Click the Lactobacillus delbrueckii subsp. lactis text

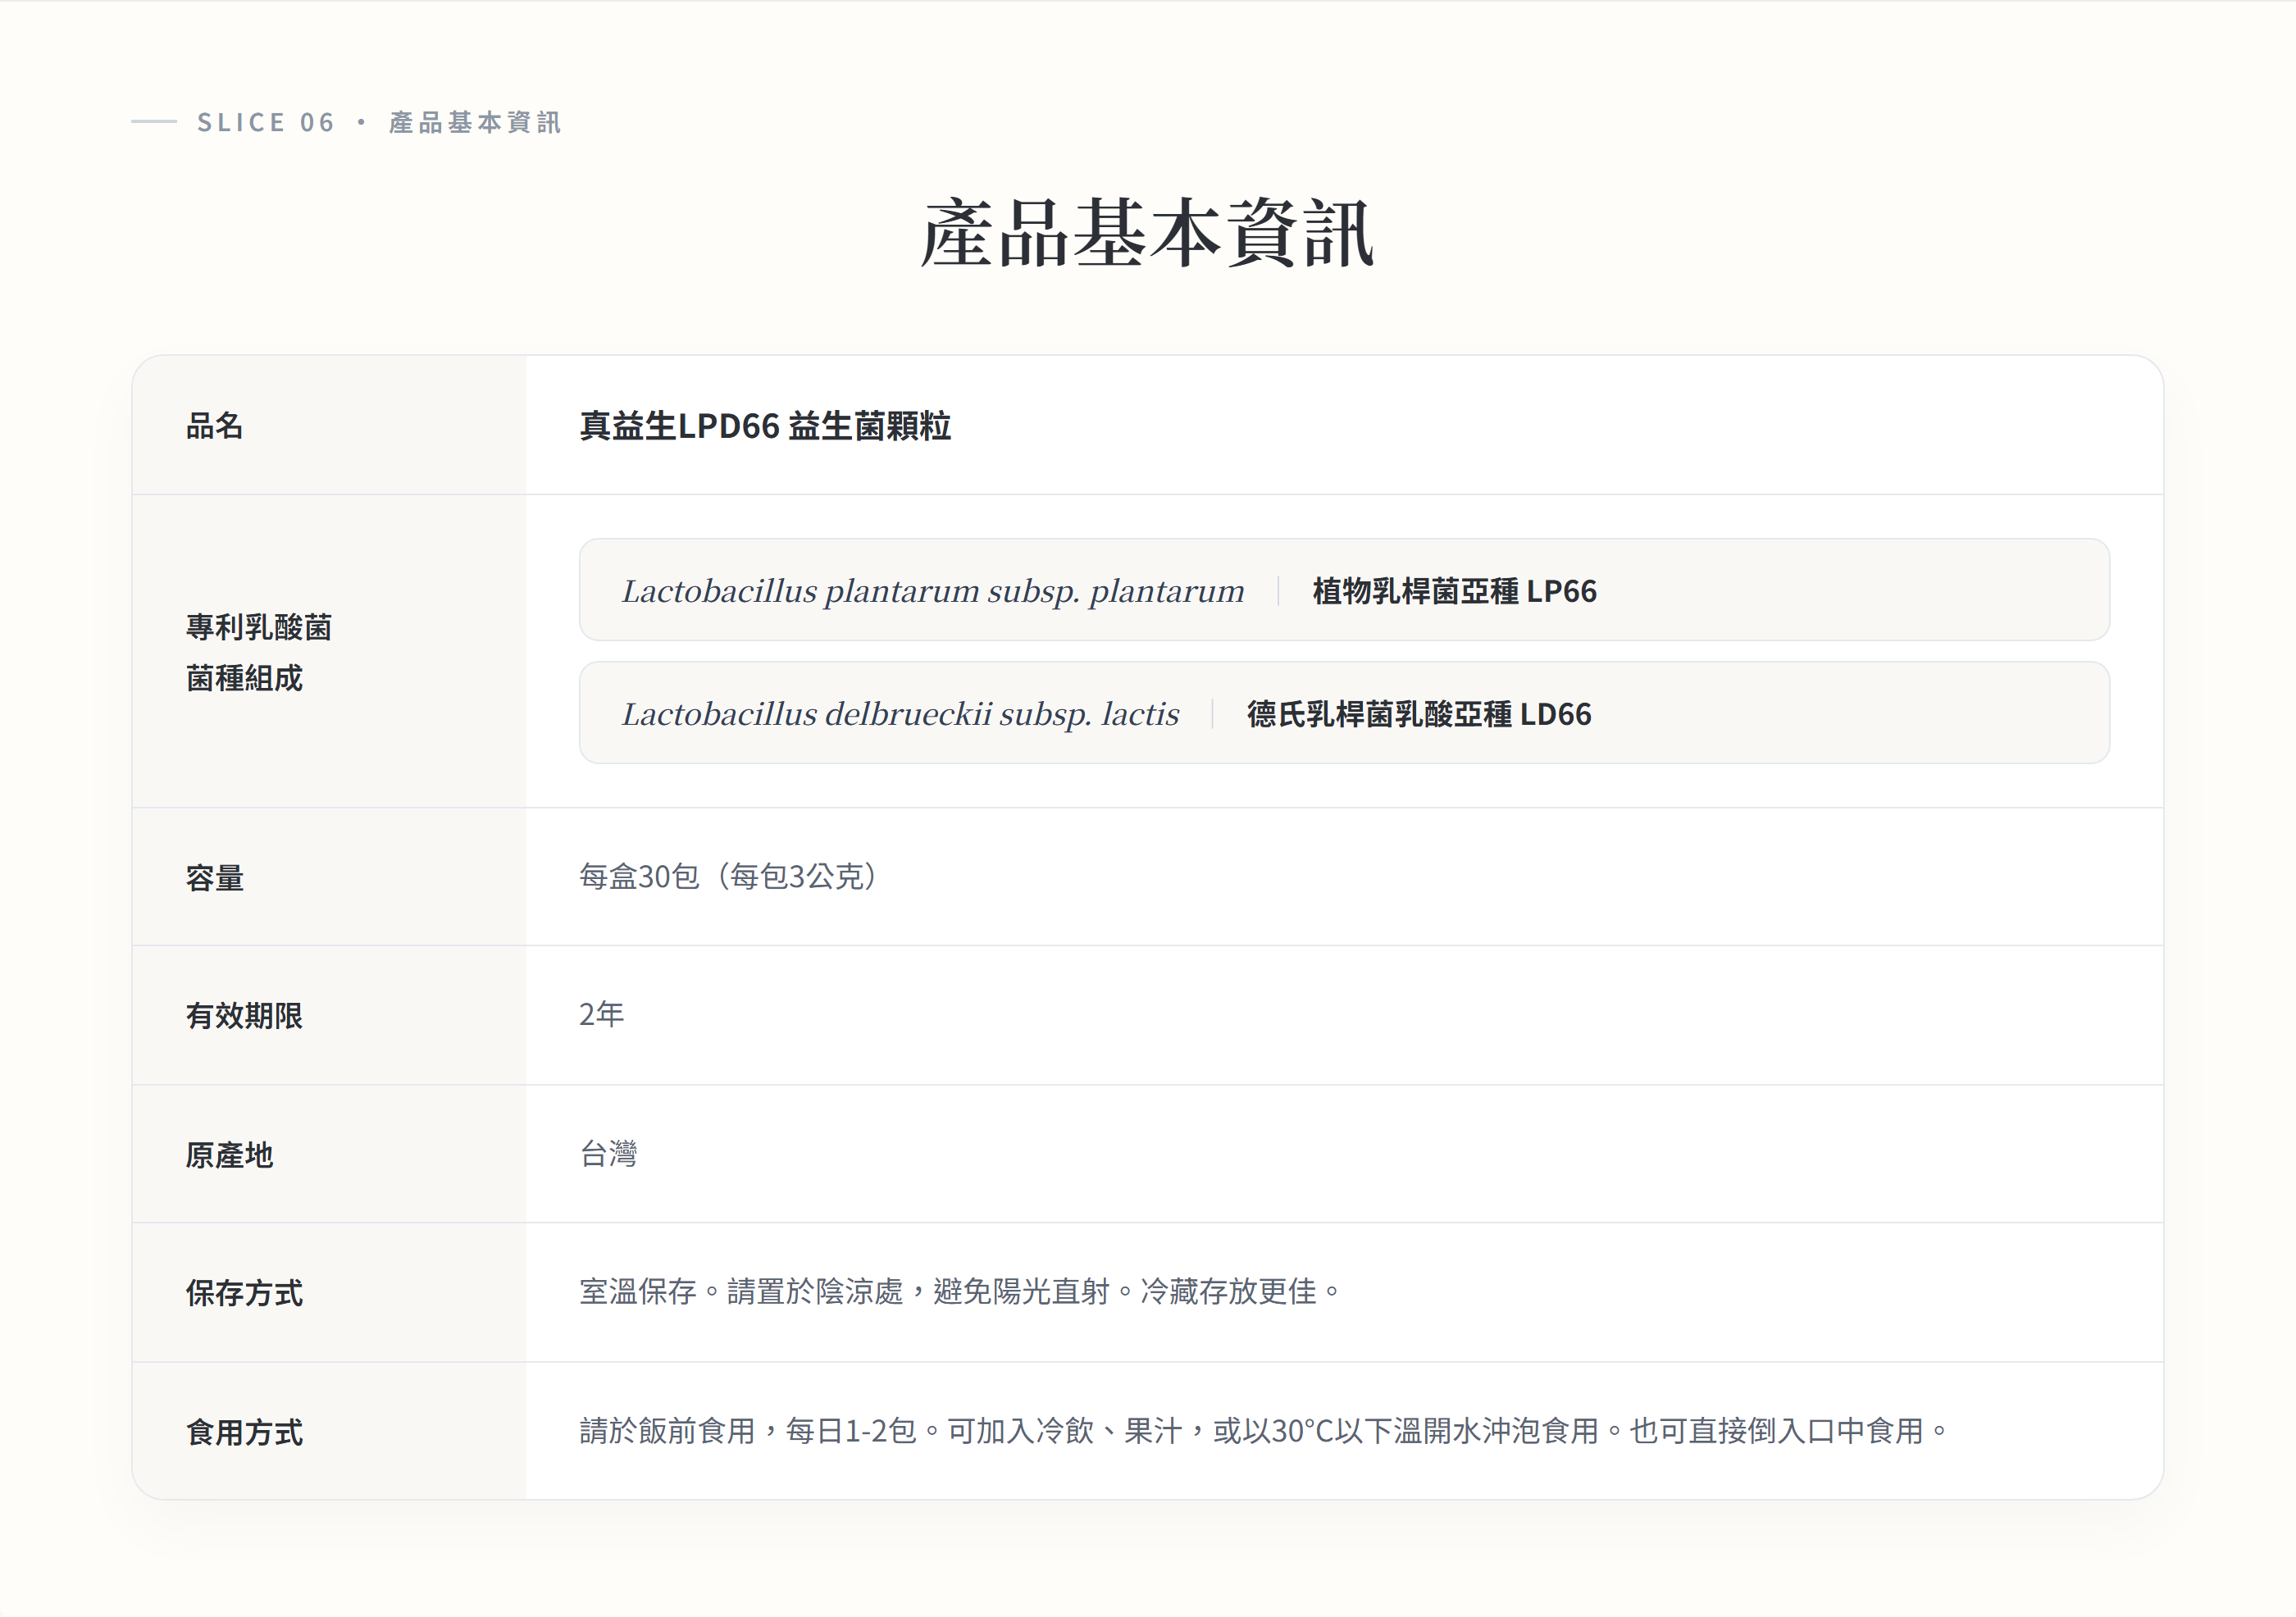(x=901, y=714)
